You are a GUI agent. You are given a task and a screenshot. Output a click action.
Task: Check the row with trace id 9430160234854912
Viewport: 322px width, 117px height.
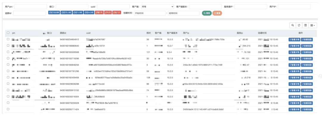(x=8, y=39)
